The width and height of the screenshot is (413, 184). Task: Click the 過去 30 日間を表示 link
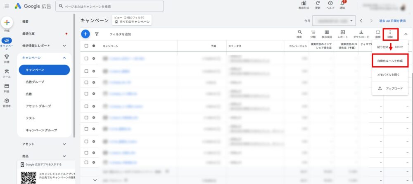click(x=392, y=21)
